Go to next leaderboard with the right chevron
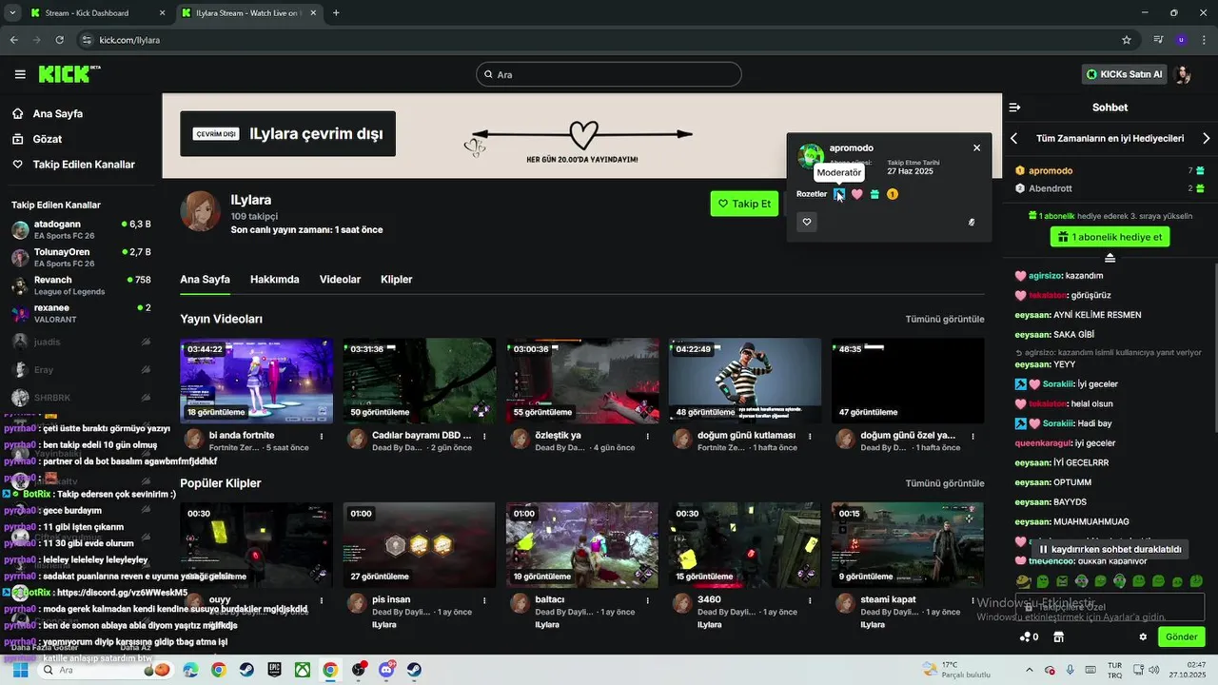1218x685 pixels. (x=1207, y=138)
